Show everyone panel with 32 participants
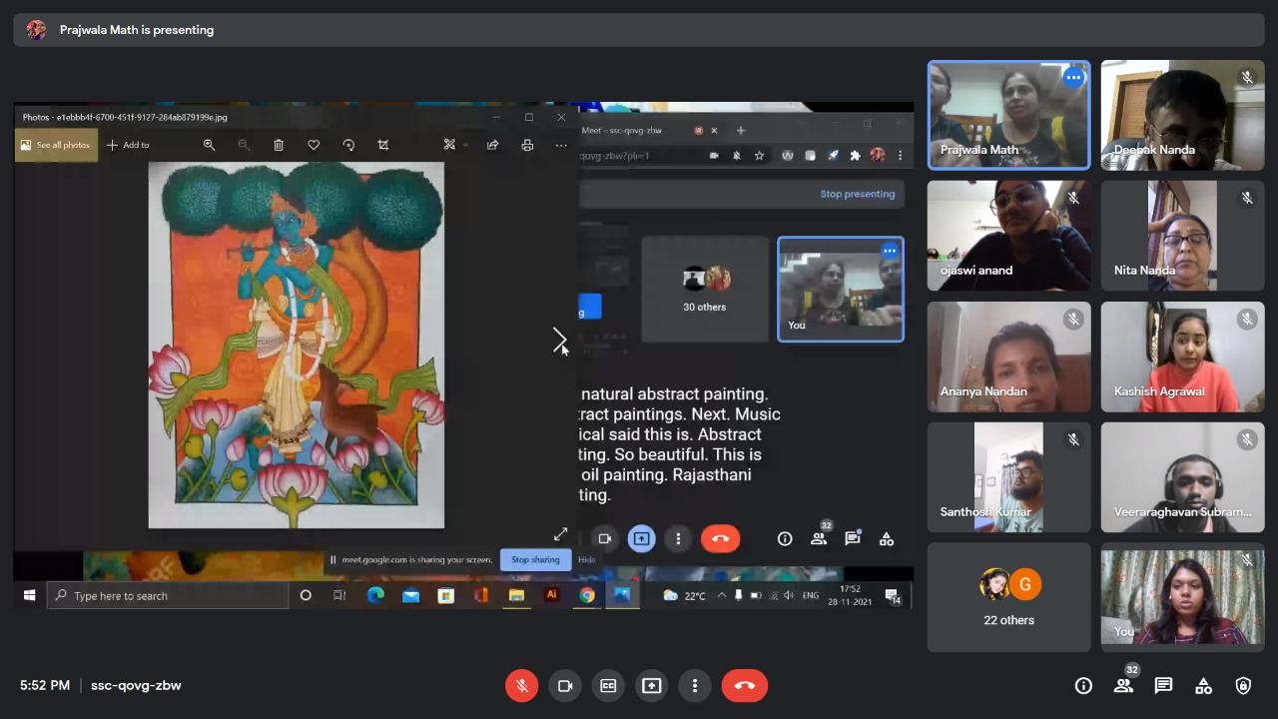The height and width of the screenshot is (719, 1278). pyautogui.click(x=1124, y=685)
